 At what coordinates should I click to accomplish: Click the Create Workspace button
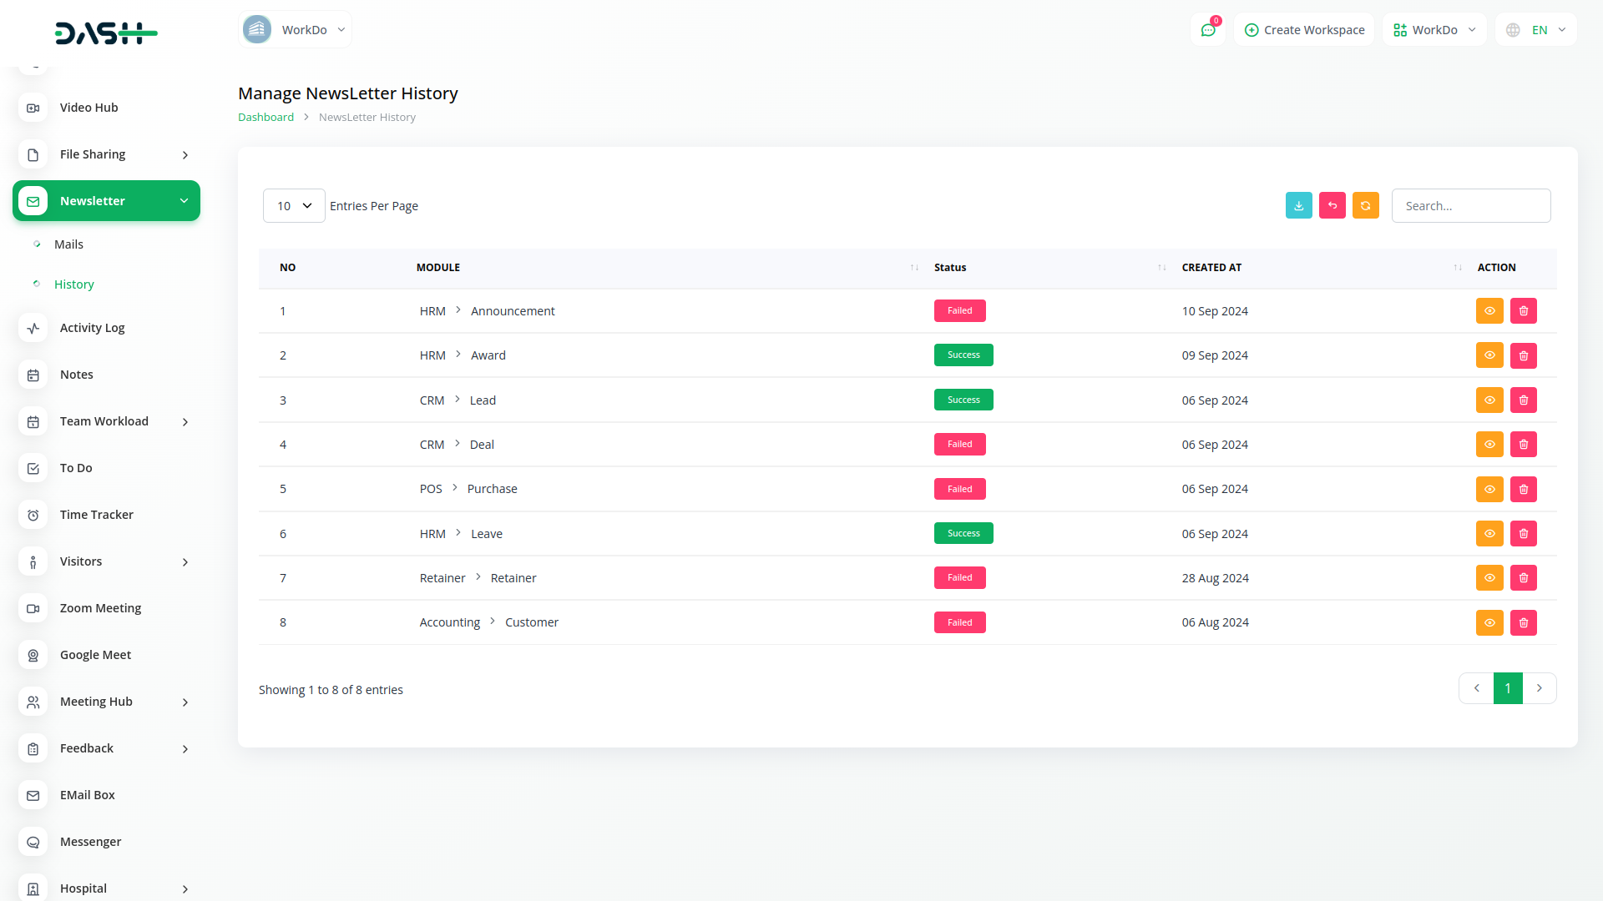pyautogui.click(x=1304, y=30)
